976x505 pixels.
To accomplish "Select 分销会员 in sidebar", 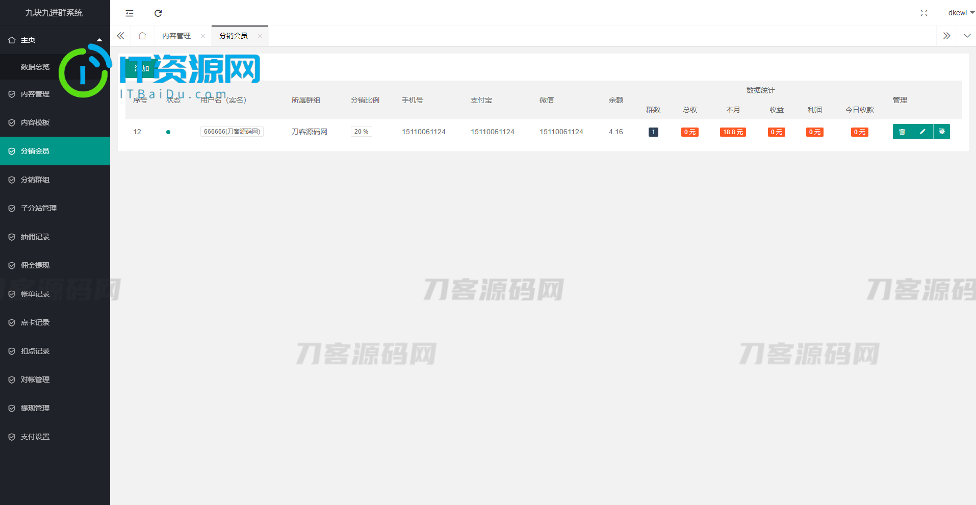I will point(55,151).
